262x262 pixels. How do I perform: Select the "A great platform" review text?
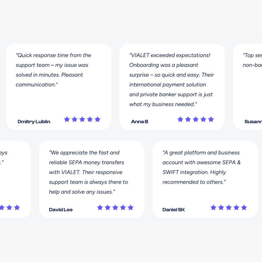pos(201,167)
